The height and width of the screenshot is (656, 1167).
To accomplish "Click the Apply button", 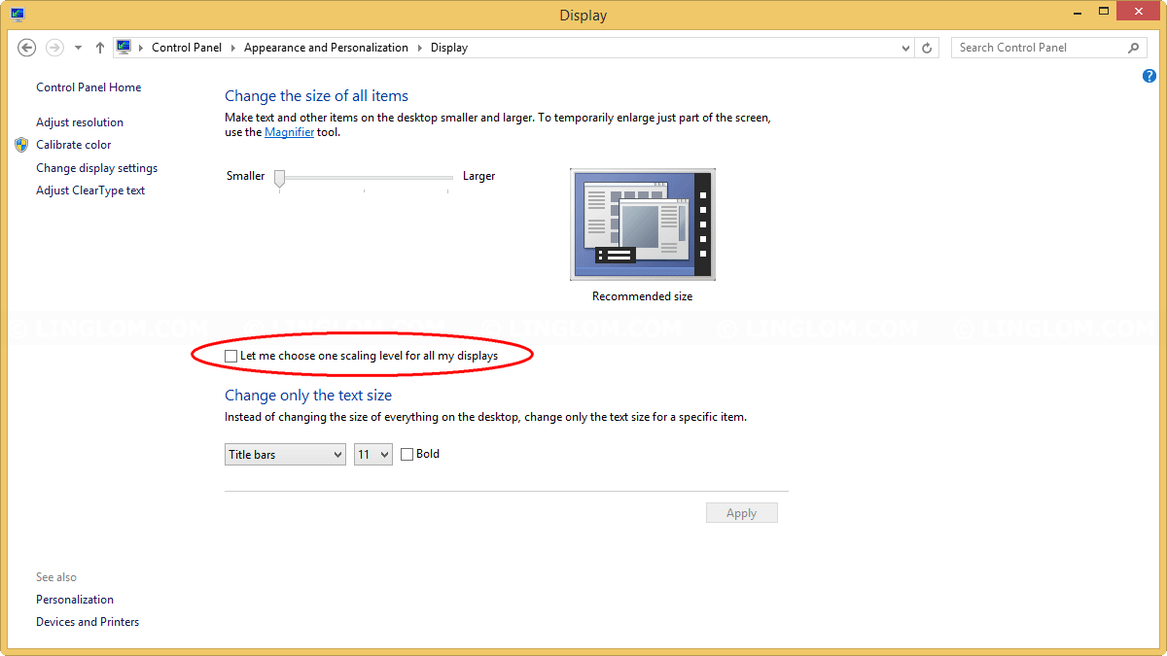I will [x=742, y=513].
